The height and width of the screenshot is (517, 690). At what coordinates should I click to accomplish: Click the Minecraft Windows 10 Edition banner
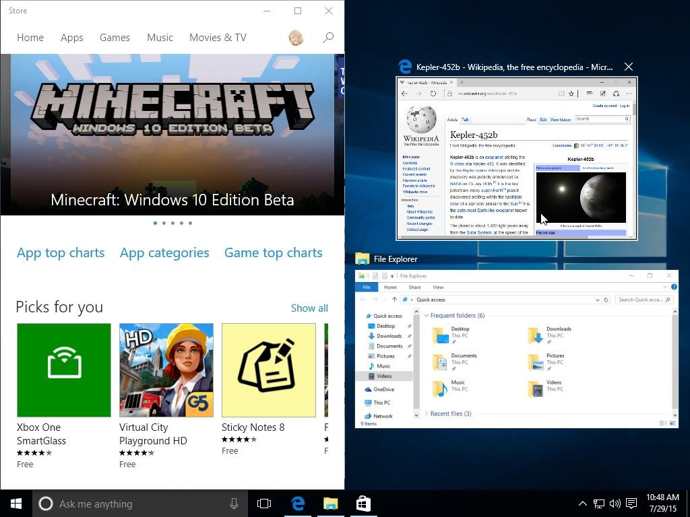[172, 135]
